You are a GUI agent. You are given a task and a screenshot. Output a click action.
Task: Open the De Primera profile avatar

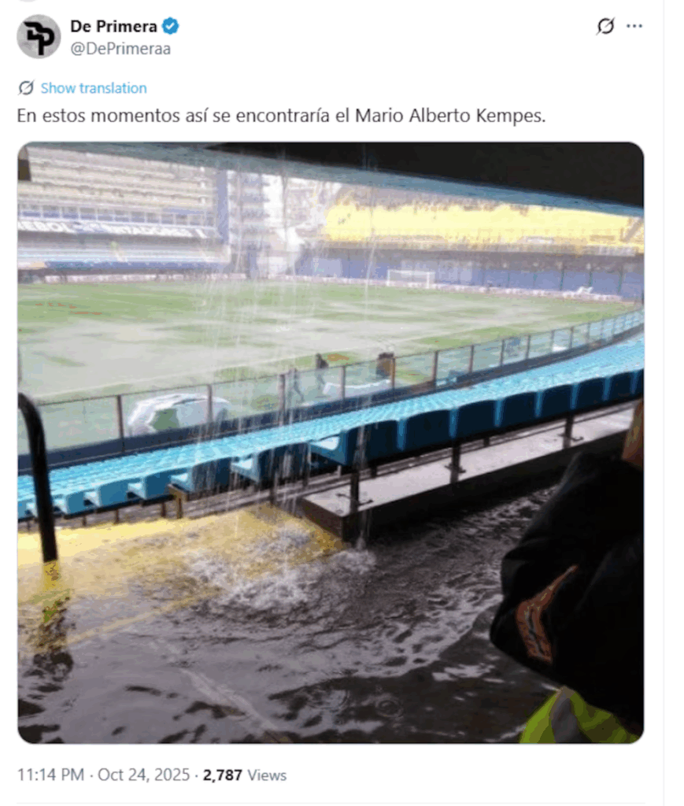(x=39, y=37)
